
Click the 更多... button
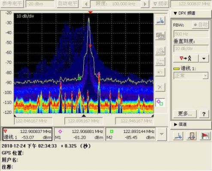point(185,114)
